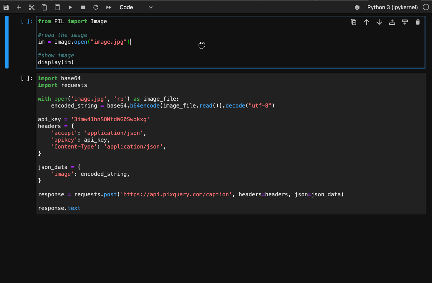Viewport: 432px width, 283px height.
Task: Restart kernel and run all cells
Action: coord(109,7)
